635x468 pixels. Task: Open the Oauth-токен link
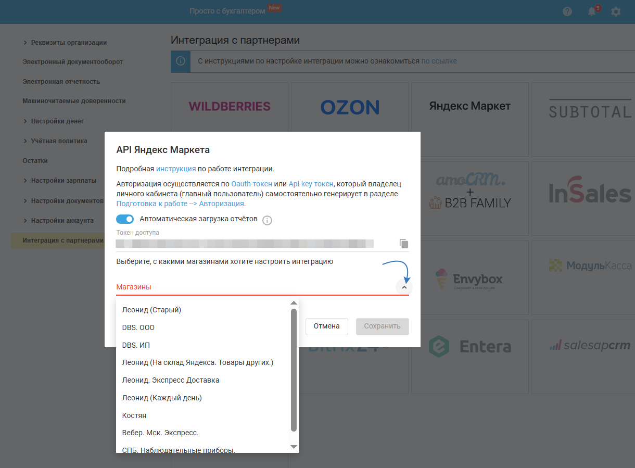[x=252, y=184]
